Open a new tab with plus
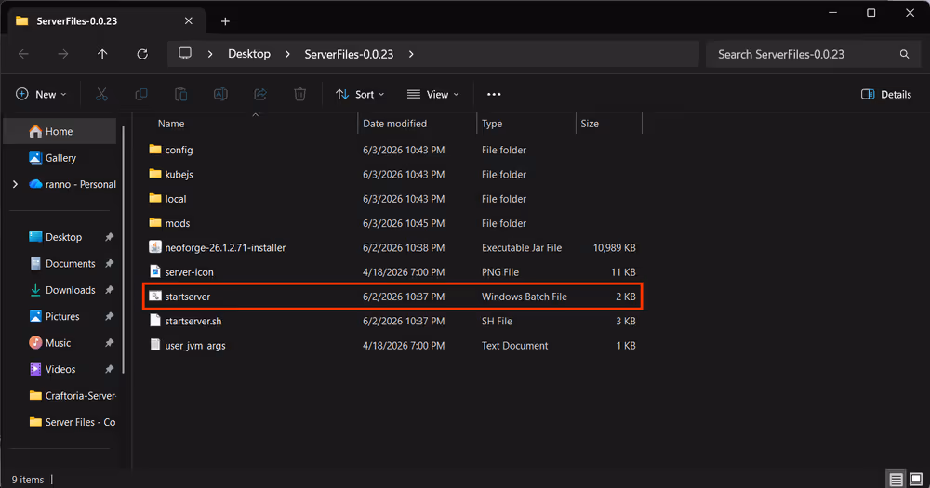The height and width of the screenshot is (488, 930). click(225, 21)
